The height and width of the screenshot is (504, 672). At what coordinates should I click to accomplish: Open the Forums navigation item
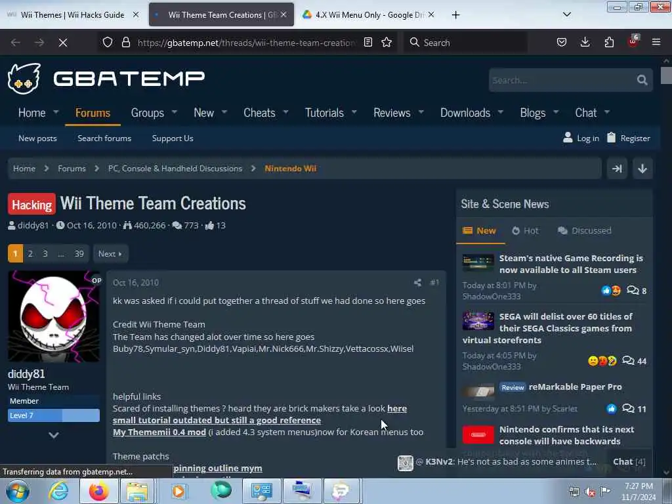coord(93,113)
